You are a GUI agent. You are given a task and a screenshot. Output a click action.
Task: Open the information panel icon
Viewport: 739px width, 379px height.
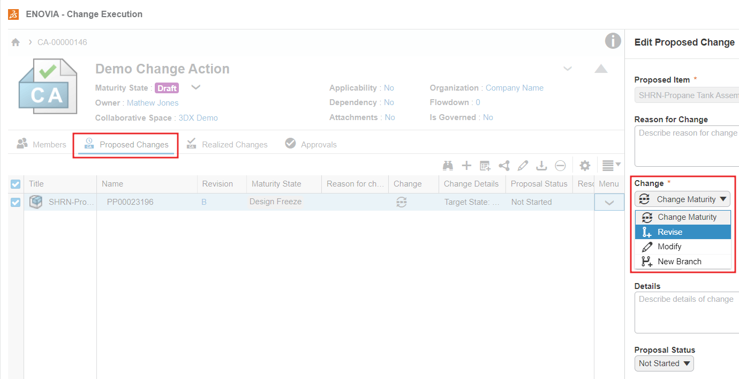pyautogui.click(x=613, y=41)
